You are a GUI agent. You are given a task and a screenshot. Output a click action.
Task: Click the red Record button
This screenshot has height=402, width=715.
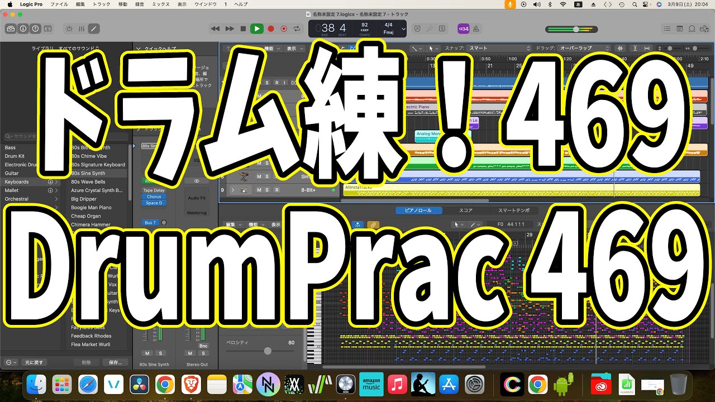(x=271, y=28)
